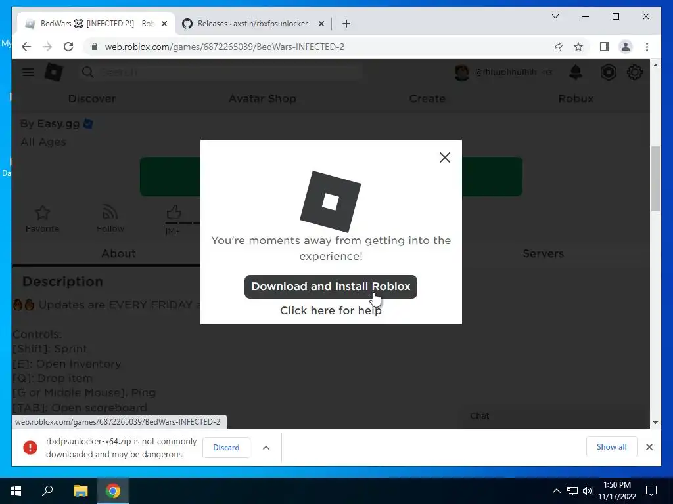Open the Chat panel
This screenshot has height=504, width=673.
click(x=479, y=415)
